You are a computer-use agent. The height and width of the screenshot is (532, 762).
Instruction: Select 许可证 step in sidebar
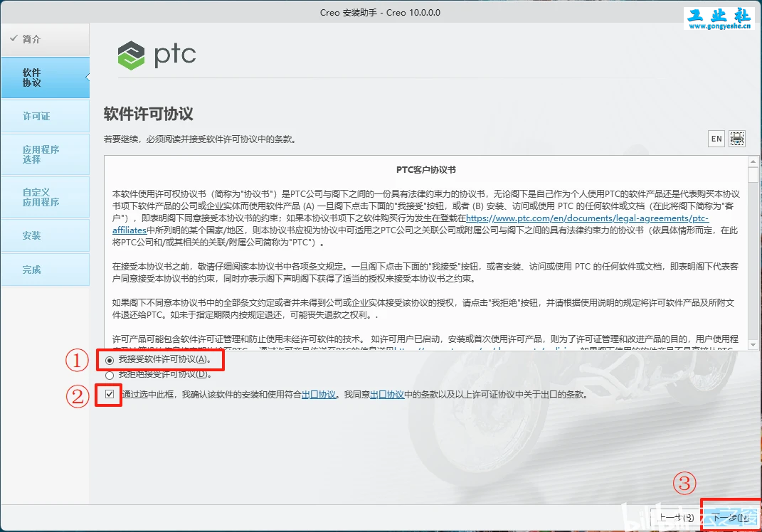tap(46, 116)
